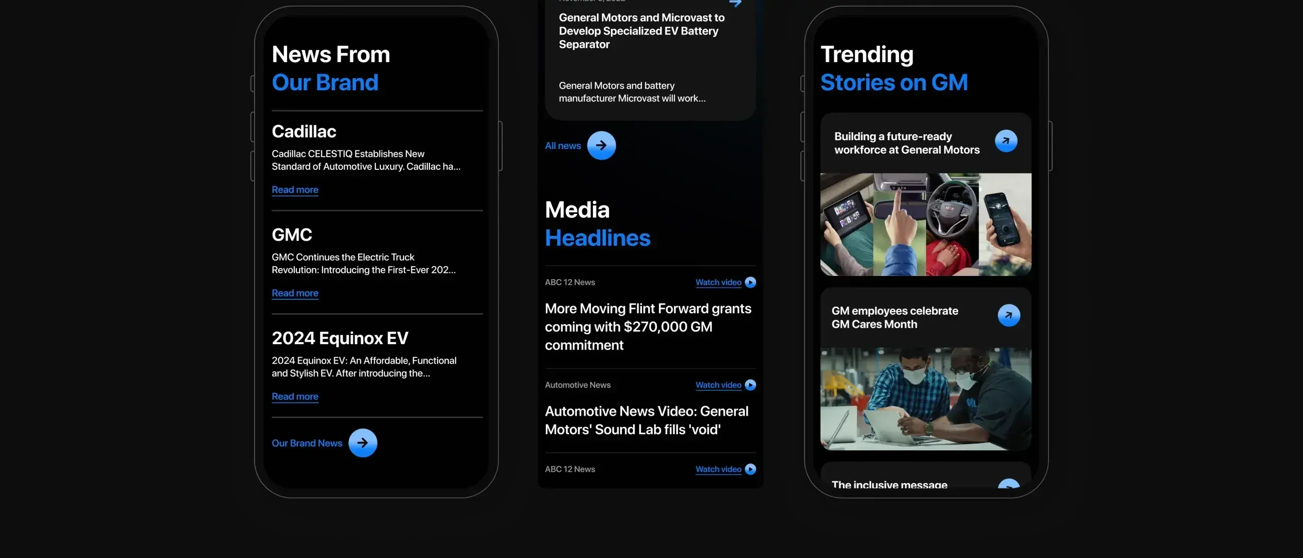Watch video for Sound Lab story
The width and height of the screenshot is (1303, 558).
pos(718,385)
